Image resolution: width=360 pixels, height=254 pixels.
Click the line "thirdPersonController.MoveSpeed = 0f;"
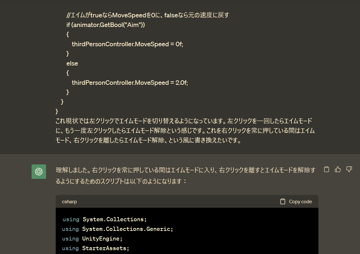coord(128,44)
